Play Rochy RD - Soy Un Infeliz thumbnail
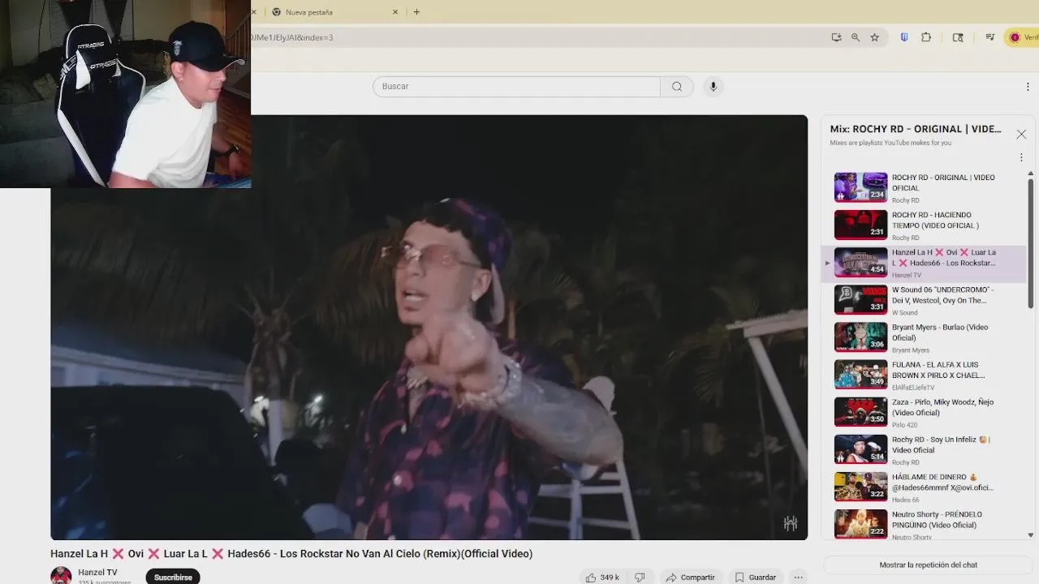The width and height of the screenshot is (1039, 584). 860,449
